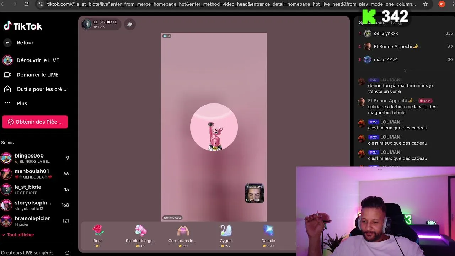Send the Rose gift

(x=98, y=236)
